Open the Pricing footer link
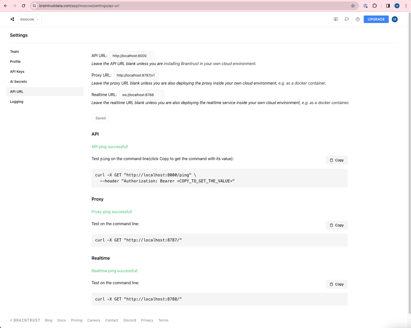Screen dimensions: 411x328 77,320
